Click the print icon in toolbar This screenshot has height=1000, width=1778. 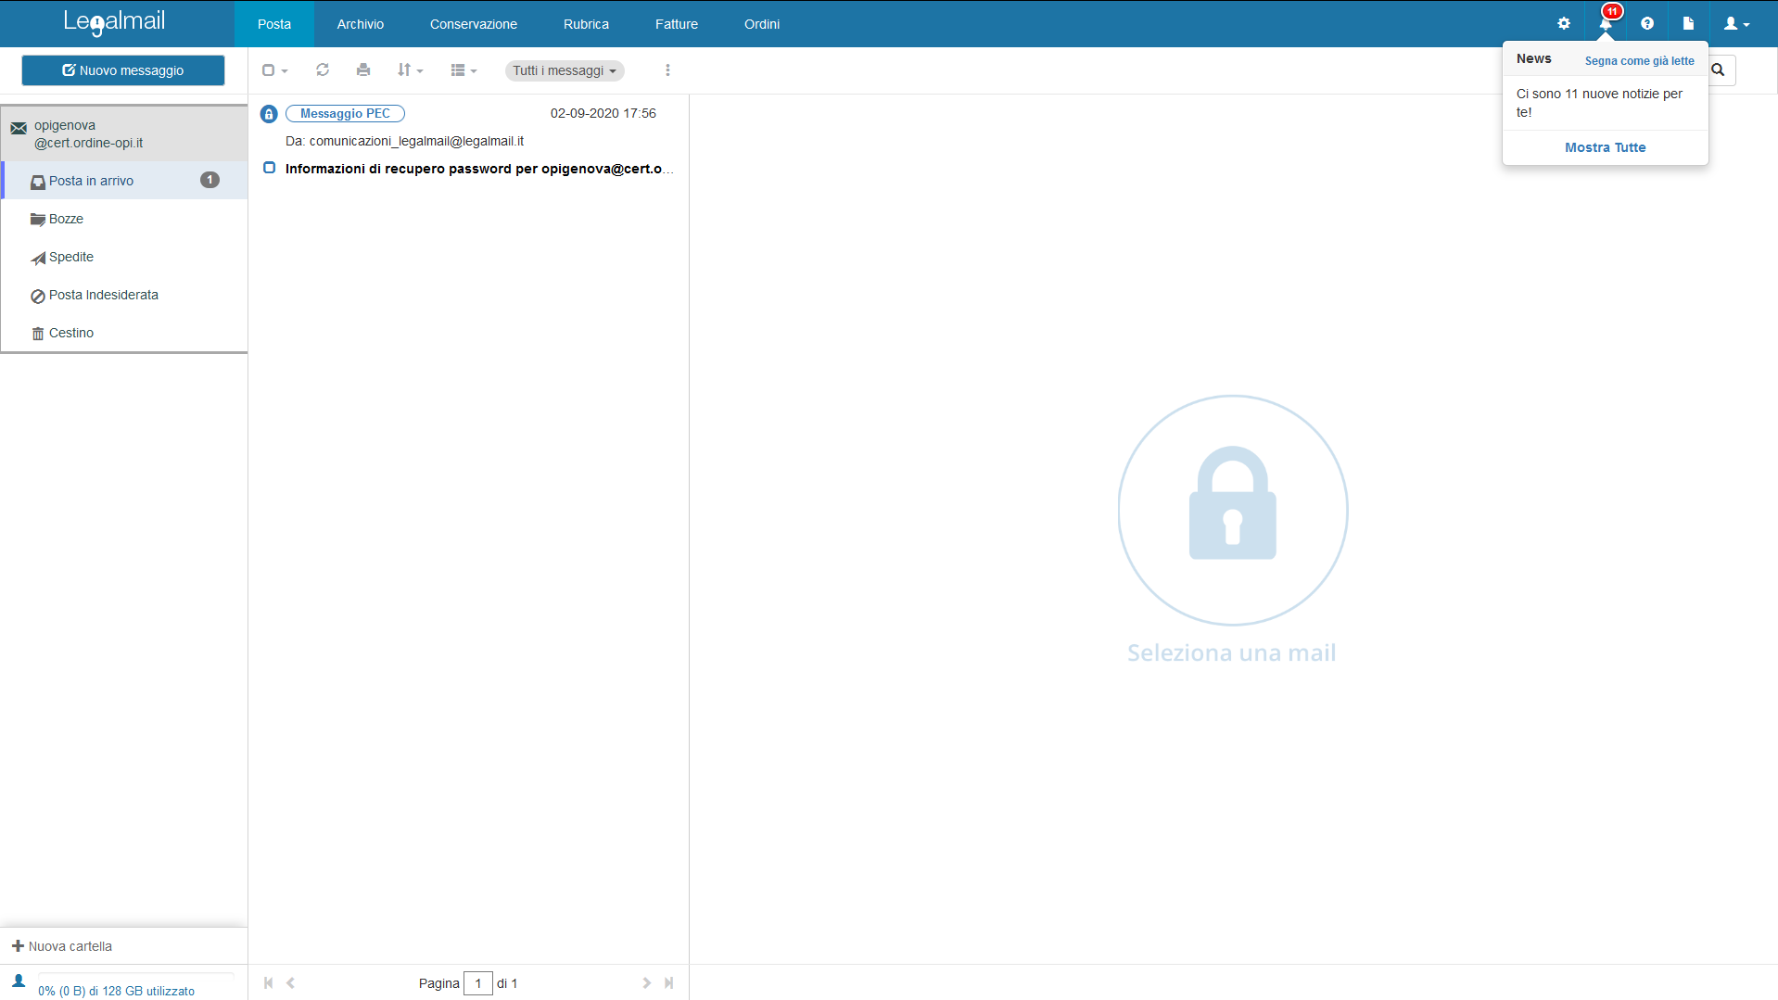click(x=363, y=70)
